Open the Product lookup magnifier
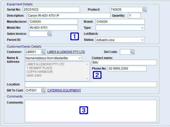Screen dimensions: 170x127 (144, 10)
